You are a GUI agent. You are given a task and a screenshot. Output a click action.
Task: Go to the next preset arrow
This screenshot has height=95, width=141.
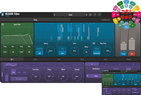(86, 15)
